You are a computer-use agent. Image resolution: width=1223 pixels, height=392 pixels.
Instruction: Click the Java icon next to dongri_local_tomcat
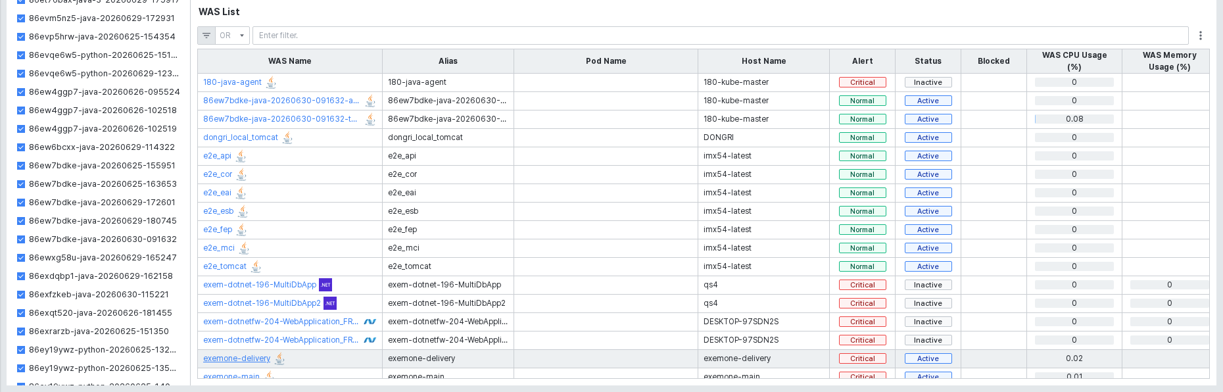[287, 137]
